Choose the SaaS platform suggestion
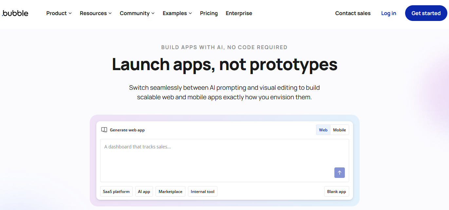The image size is (449, 210). point(116,191)
